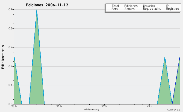Click the 20 h x-axis label
Screen dimensions: 183x112
pyautogui.click(x=14, y=106)
